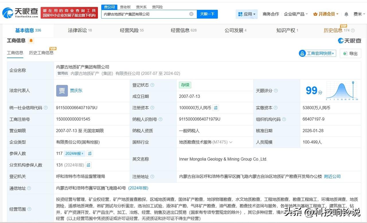
Task: Switch to the 基本信息 tab
Action: [x=28, y=30]
